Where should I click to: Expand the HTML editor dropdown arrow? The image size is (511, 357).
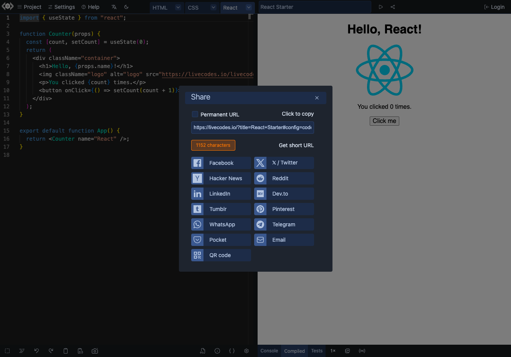pyautogui.click(x=178, y=7)
